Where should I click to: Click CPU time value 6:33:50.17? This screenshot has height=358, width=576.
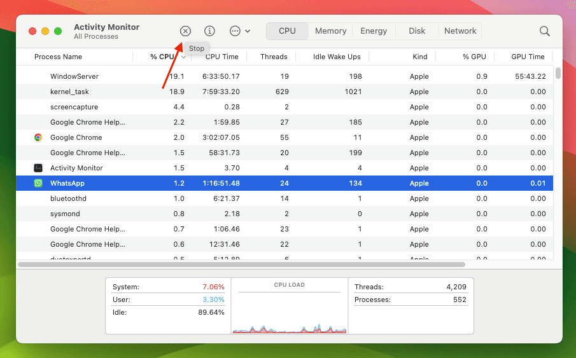click(x=221, y=76)
